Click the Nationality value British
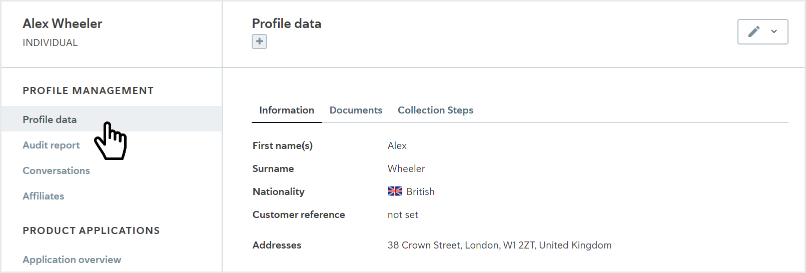806x273 pixels. [420, 191]
